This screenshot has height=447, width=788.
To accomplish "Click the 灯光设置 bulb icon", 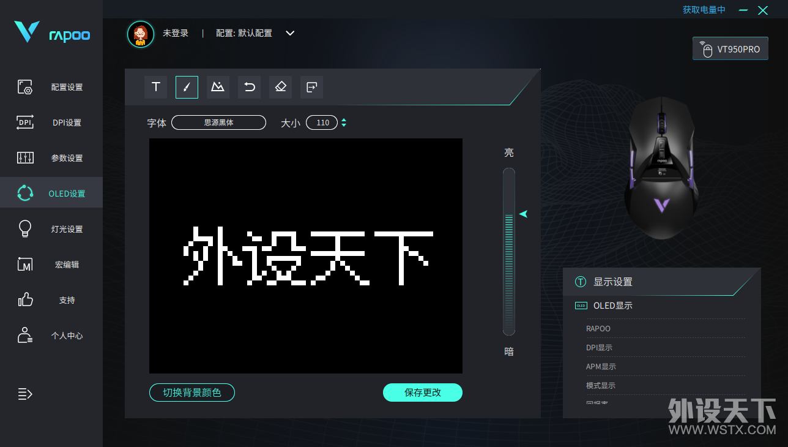I will (25, 228).
